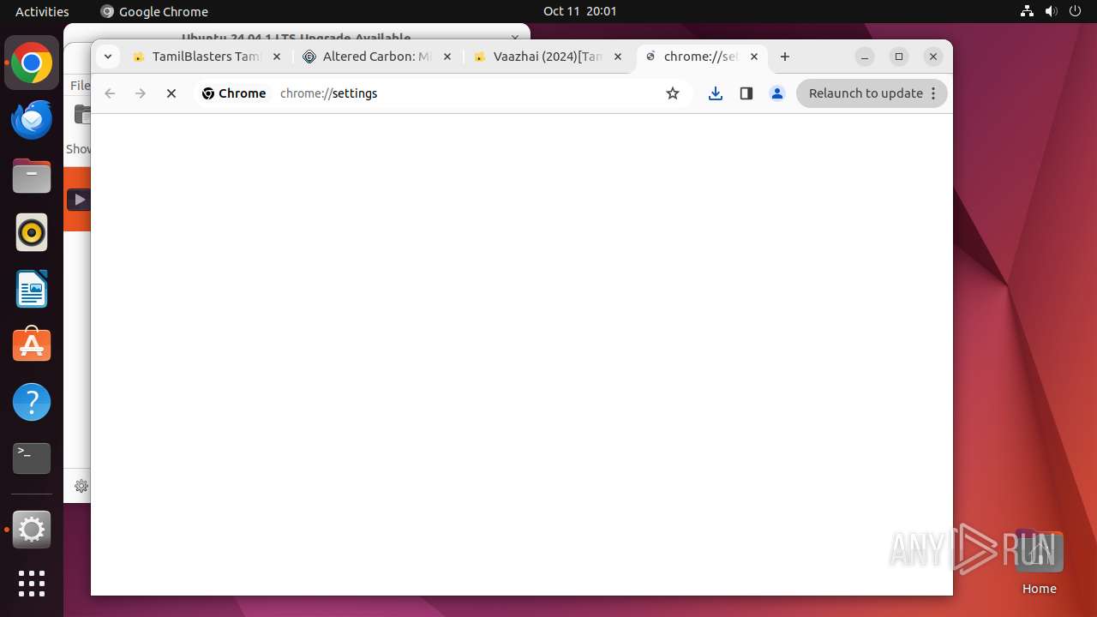Toggle the side panel icon
The height and width of the screenshot is (617, 1097).
[746, 93]
